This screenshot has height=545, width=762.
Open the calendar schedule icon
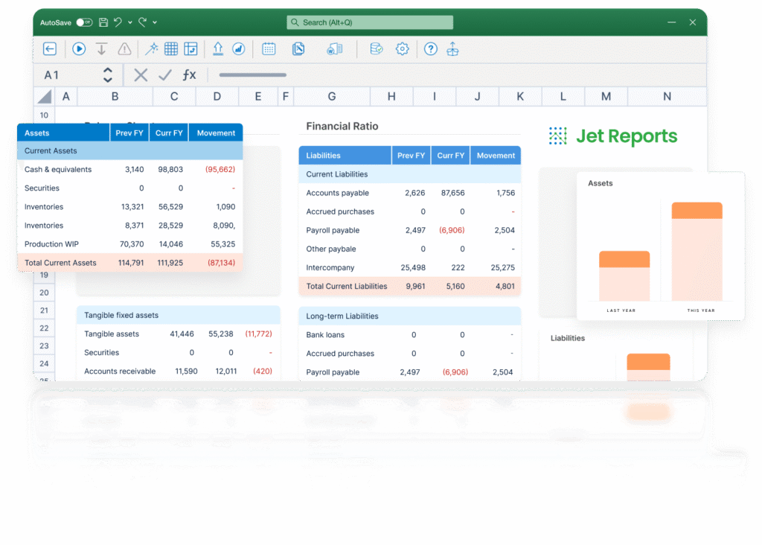click(269, 49)
